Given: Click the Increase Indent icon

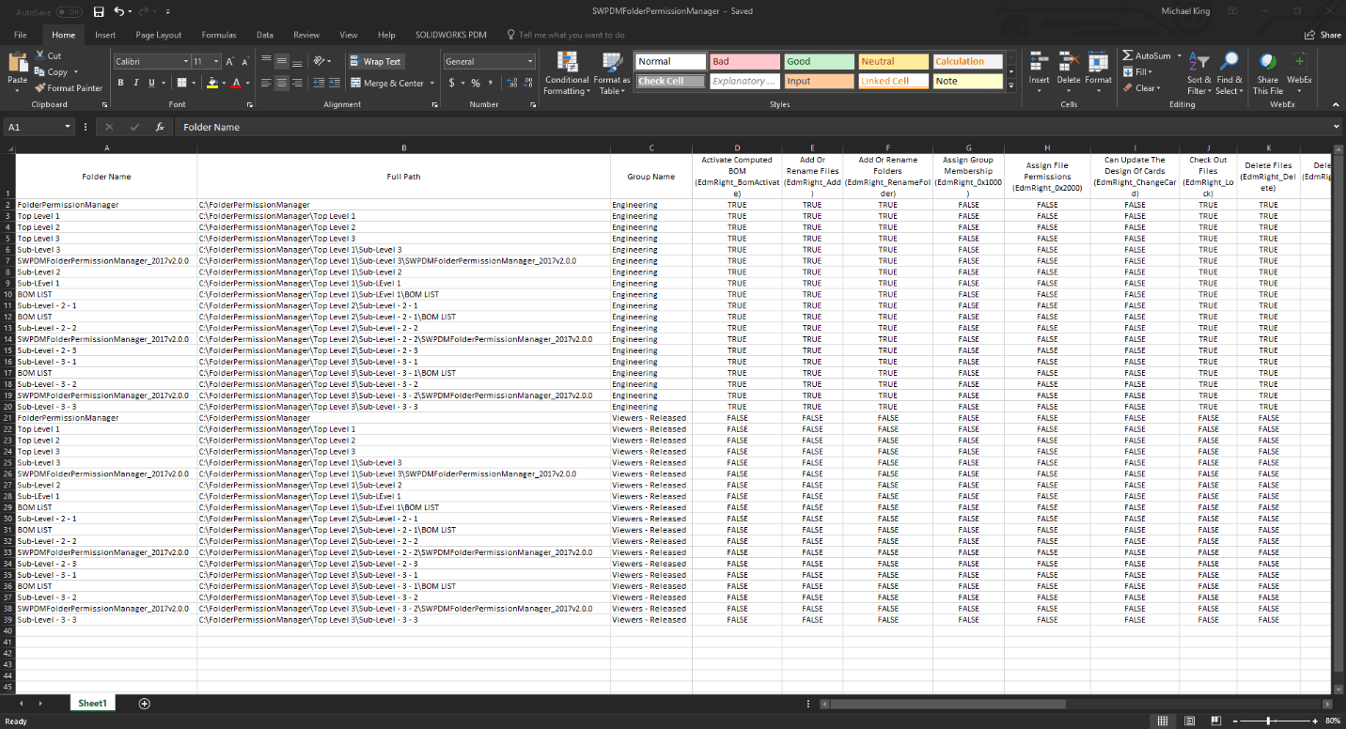Looking at the screenshot, I should pyautogui.click(x=335, y=83).
